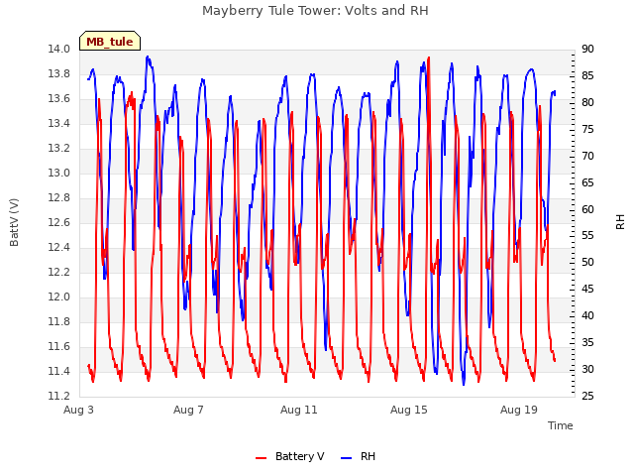The image size is (634, 476).
Task: Click the 13.8 voltage axis value
Action: 58,73
